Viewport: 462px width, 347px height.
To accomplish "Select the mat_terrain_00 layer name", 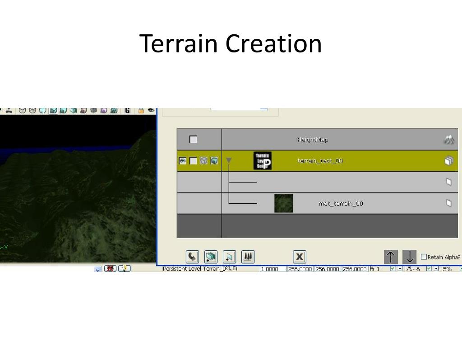I will (x=341, y=203).
